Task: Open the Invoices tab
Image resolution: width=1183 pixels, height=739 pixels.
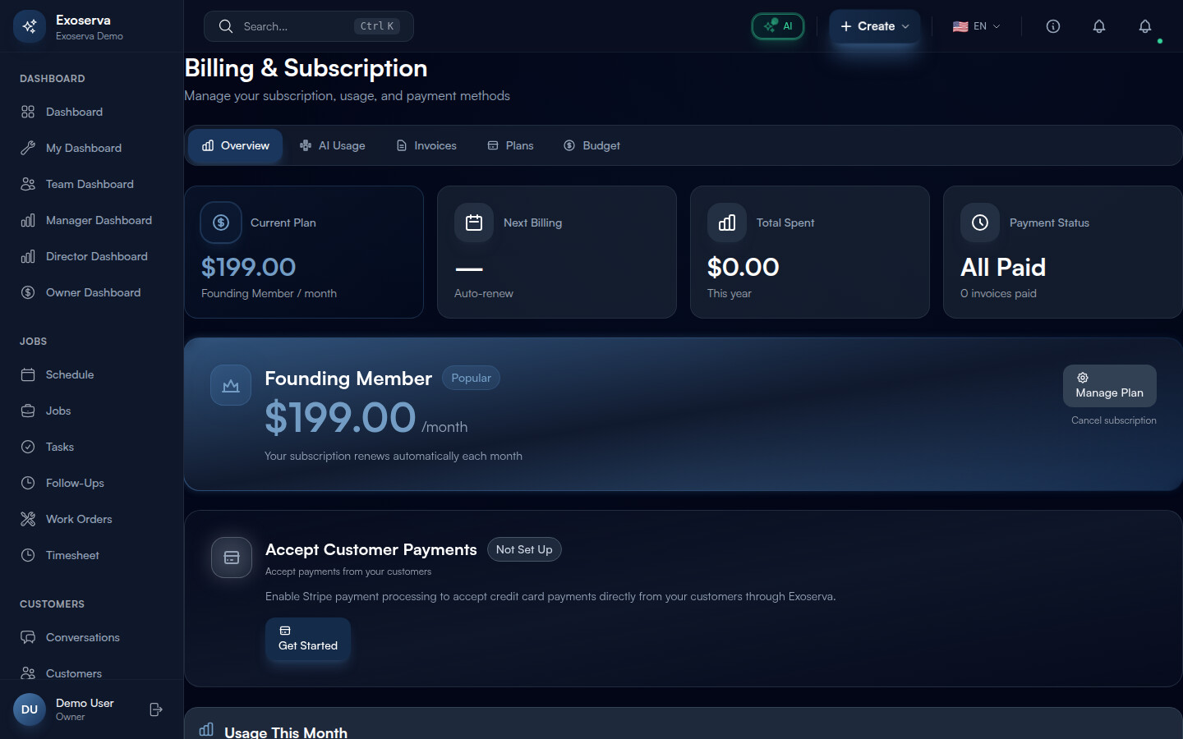Action: (426, 145)
